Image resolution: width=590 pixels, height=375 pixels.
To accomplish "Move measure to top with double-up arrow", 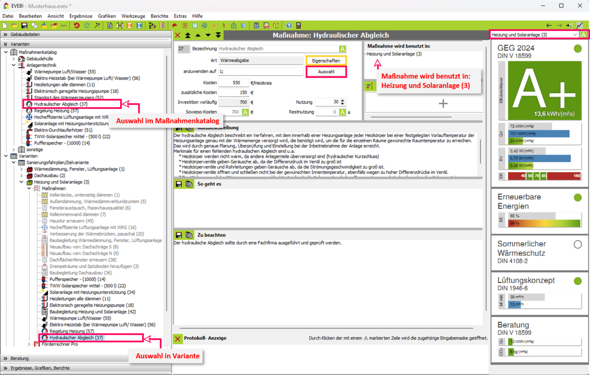I will tap(188, 35).
